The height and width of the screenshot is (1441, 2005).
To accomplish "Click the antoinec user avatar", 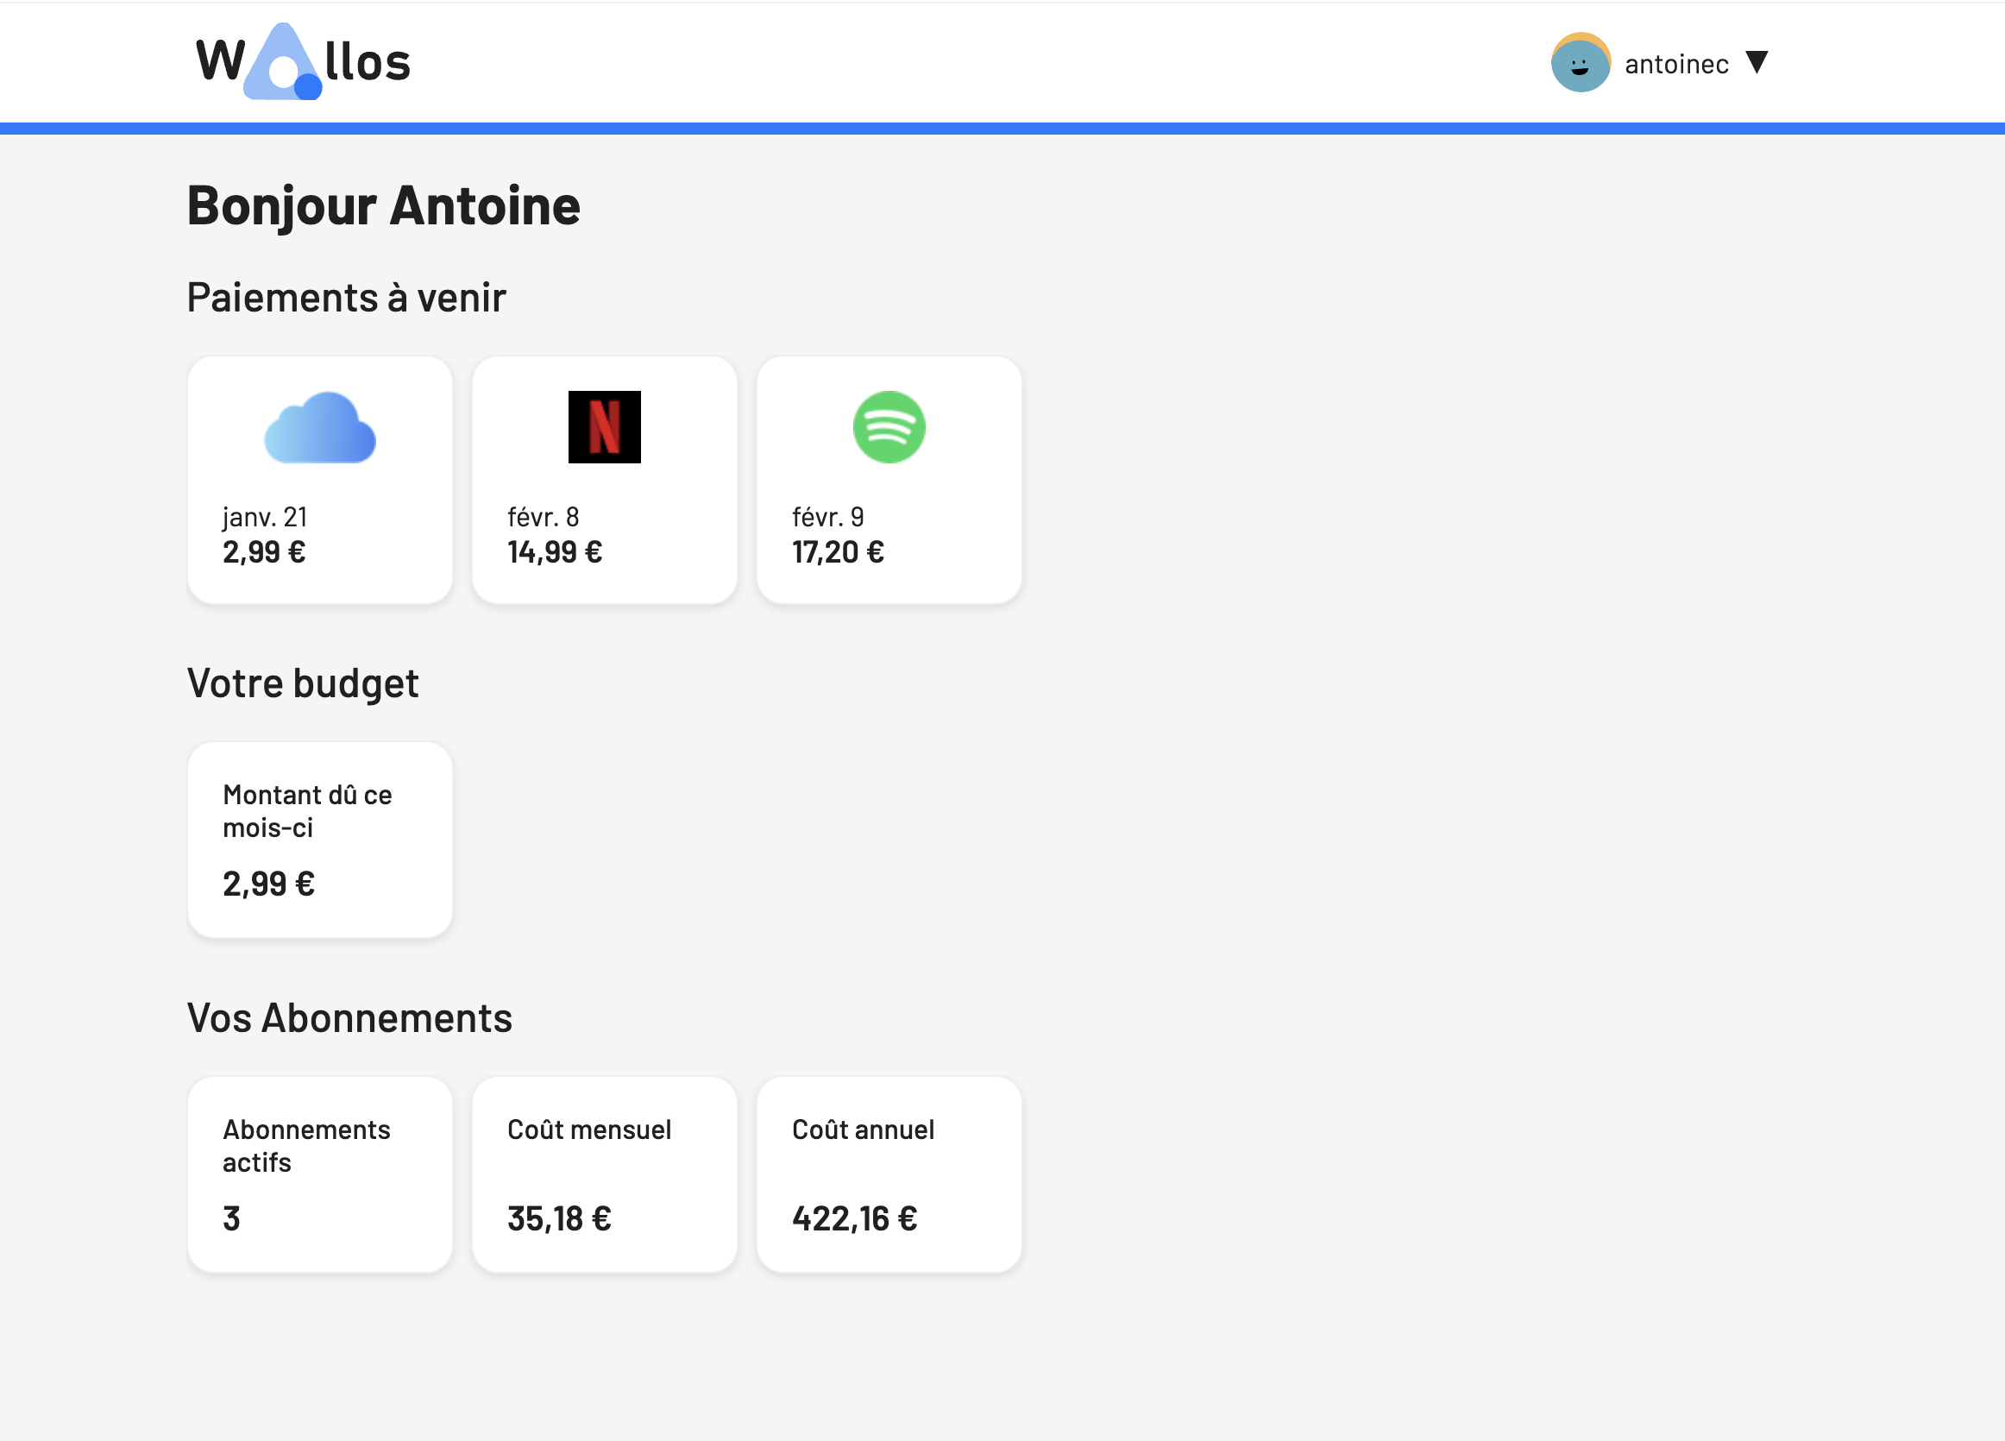I will coord(1581,63).
